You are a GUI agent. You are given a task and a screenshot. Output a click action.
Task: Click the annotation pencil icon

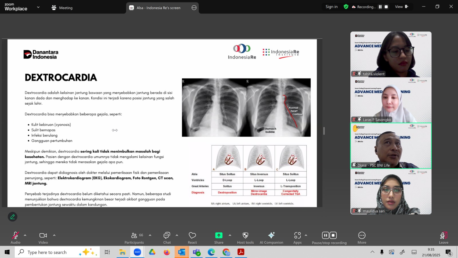point(13,217)
